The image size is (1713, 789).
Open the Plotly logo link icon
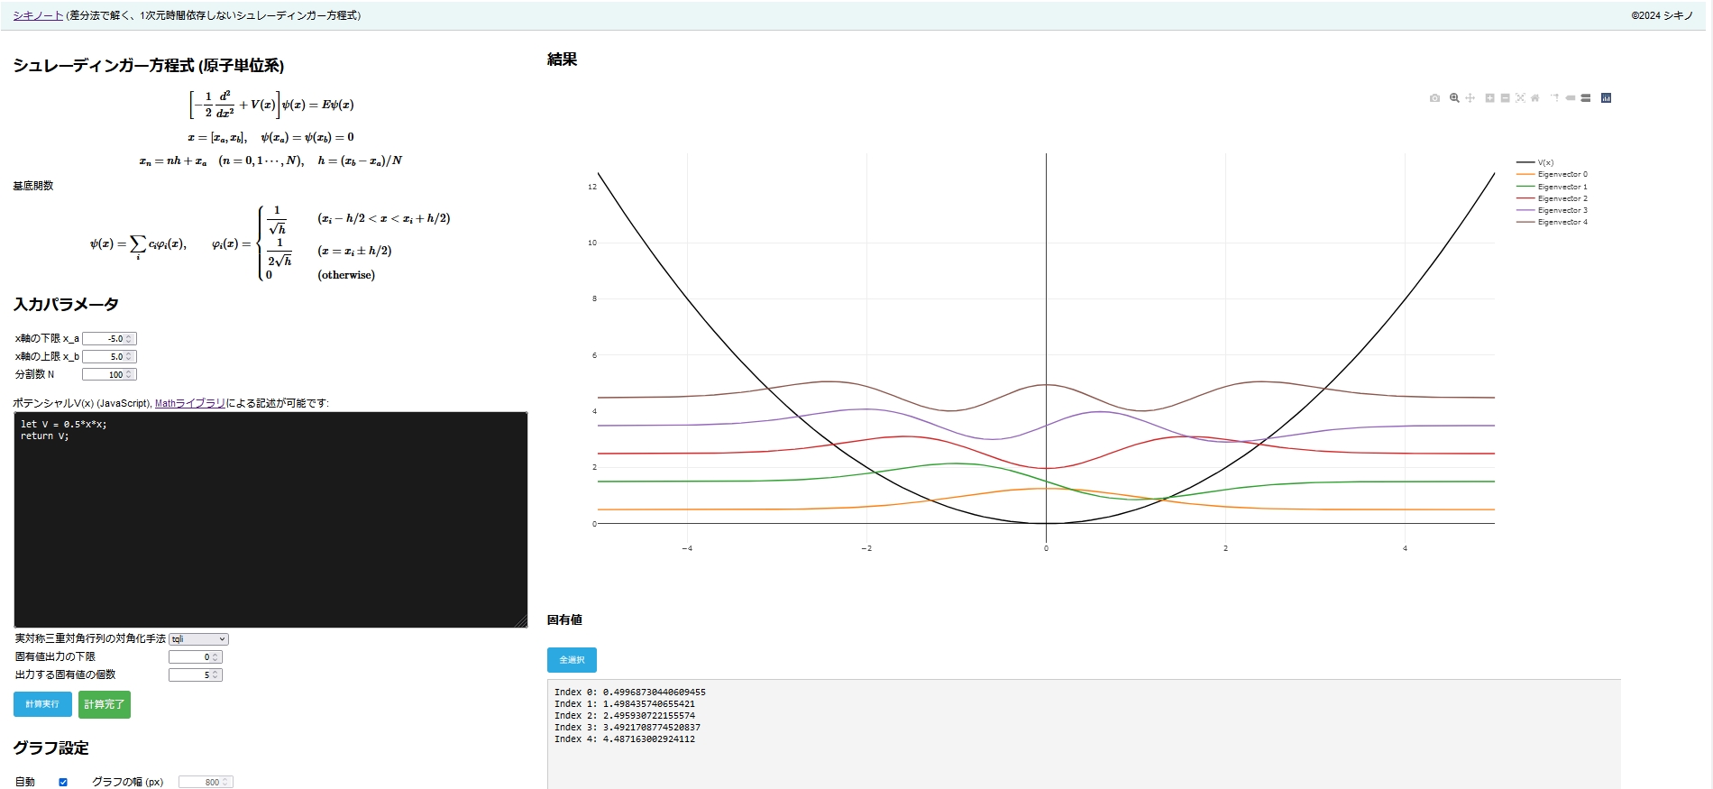tap(1606, 98)
